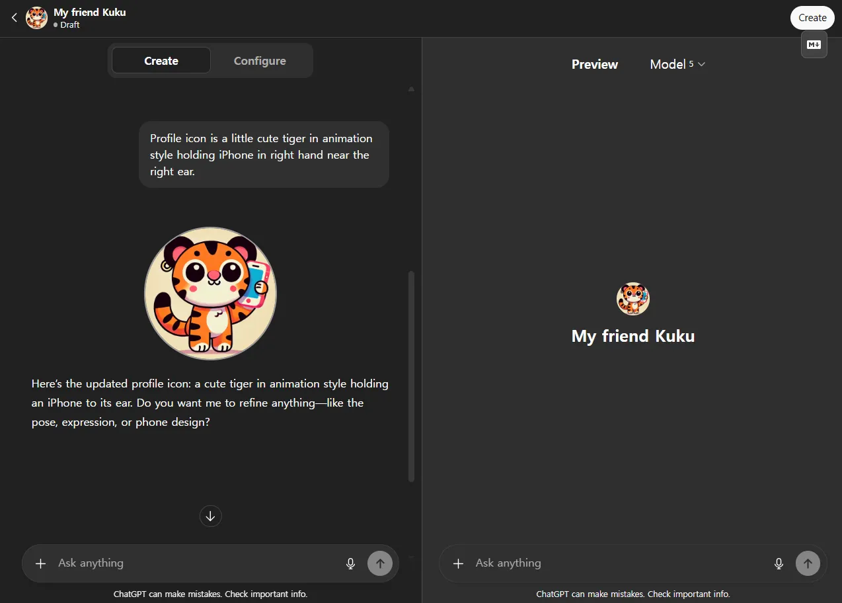Click the white Create button at top right
The width and height of the screenshot is (842, 603).
(812, 18)
